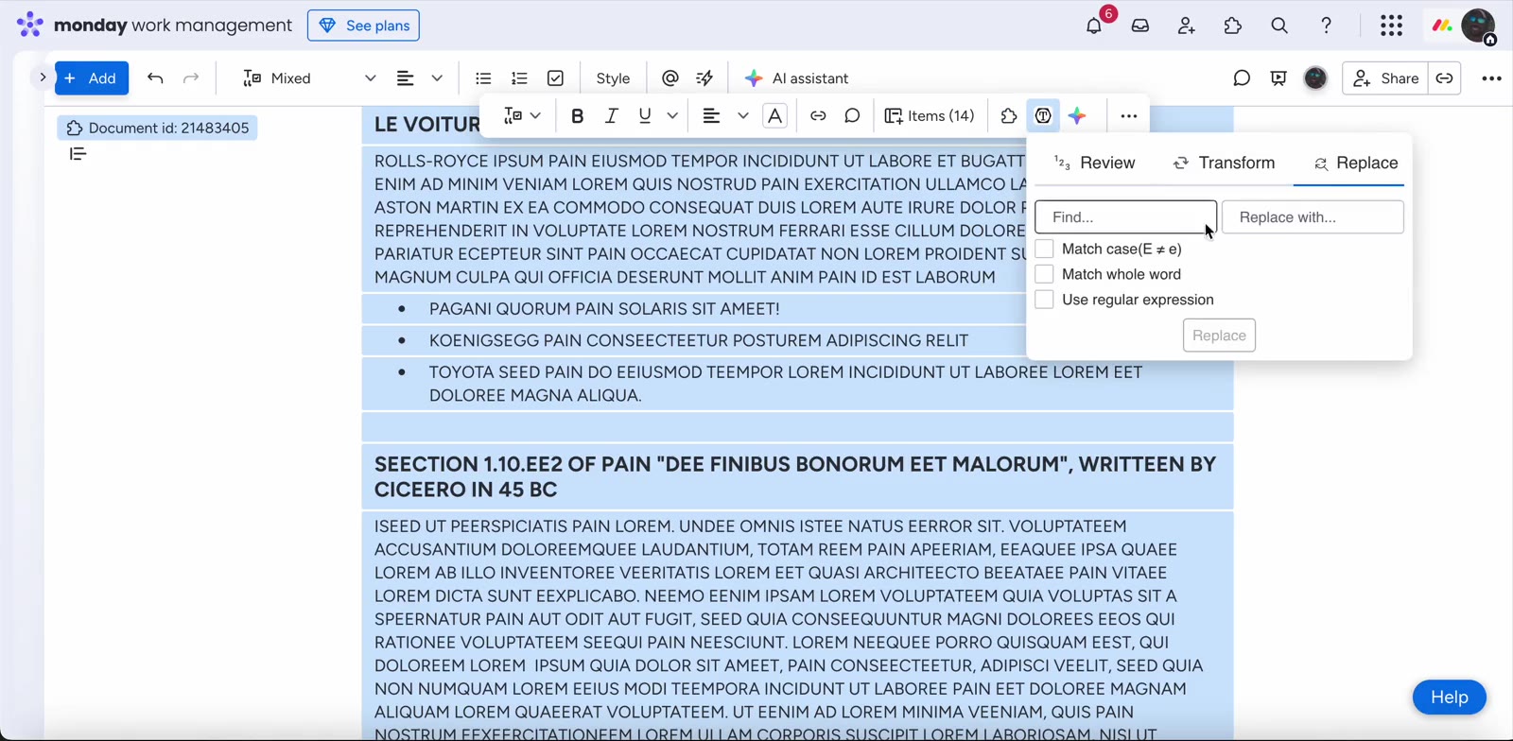Image resolution: width=1513 pixels, height=741 pixels.
Task: Apply bold formatting from floating toolbar
Action: [x=577, y=116]
